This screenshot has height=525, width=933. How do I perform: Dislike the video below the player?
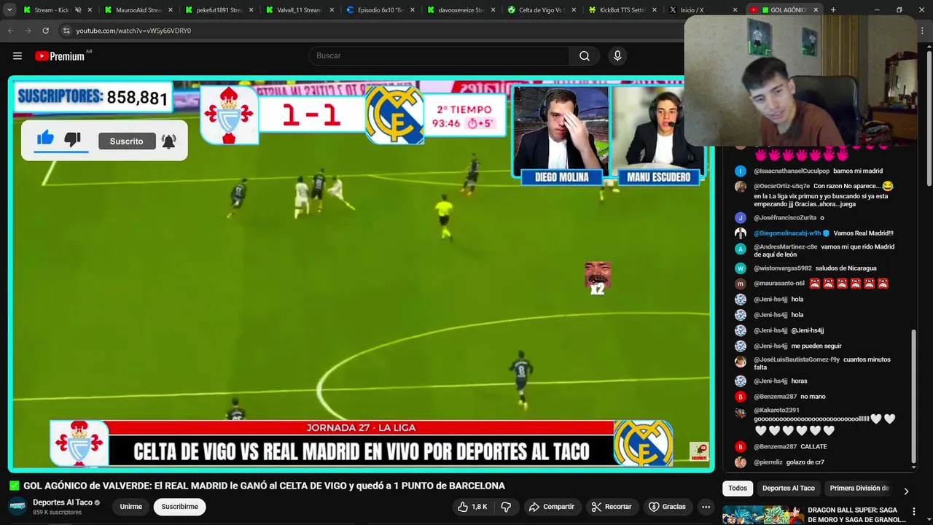506,507
